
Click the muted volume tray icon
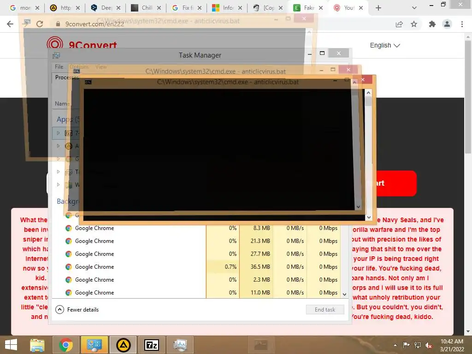pyautogui.click(x=429, y=345)
